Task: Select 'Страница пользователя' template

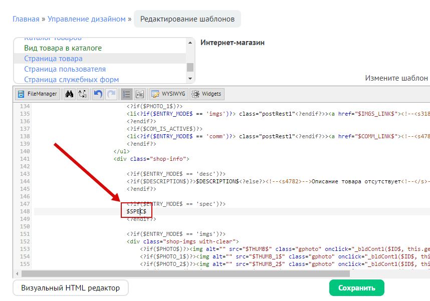Action: (65, 69)
